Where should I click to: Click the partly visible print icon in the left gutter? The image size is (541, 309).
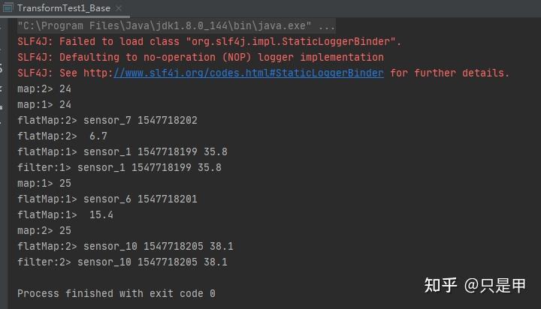(x=2, y=108)
